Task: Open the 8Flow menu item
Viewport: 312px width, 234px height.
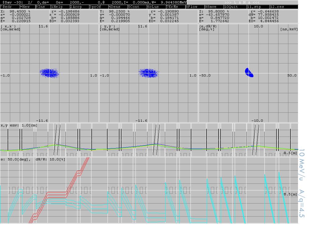Action: (191, 7)
